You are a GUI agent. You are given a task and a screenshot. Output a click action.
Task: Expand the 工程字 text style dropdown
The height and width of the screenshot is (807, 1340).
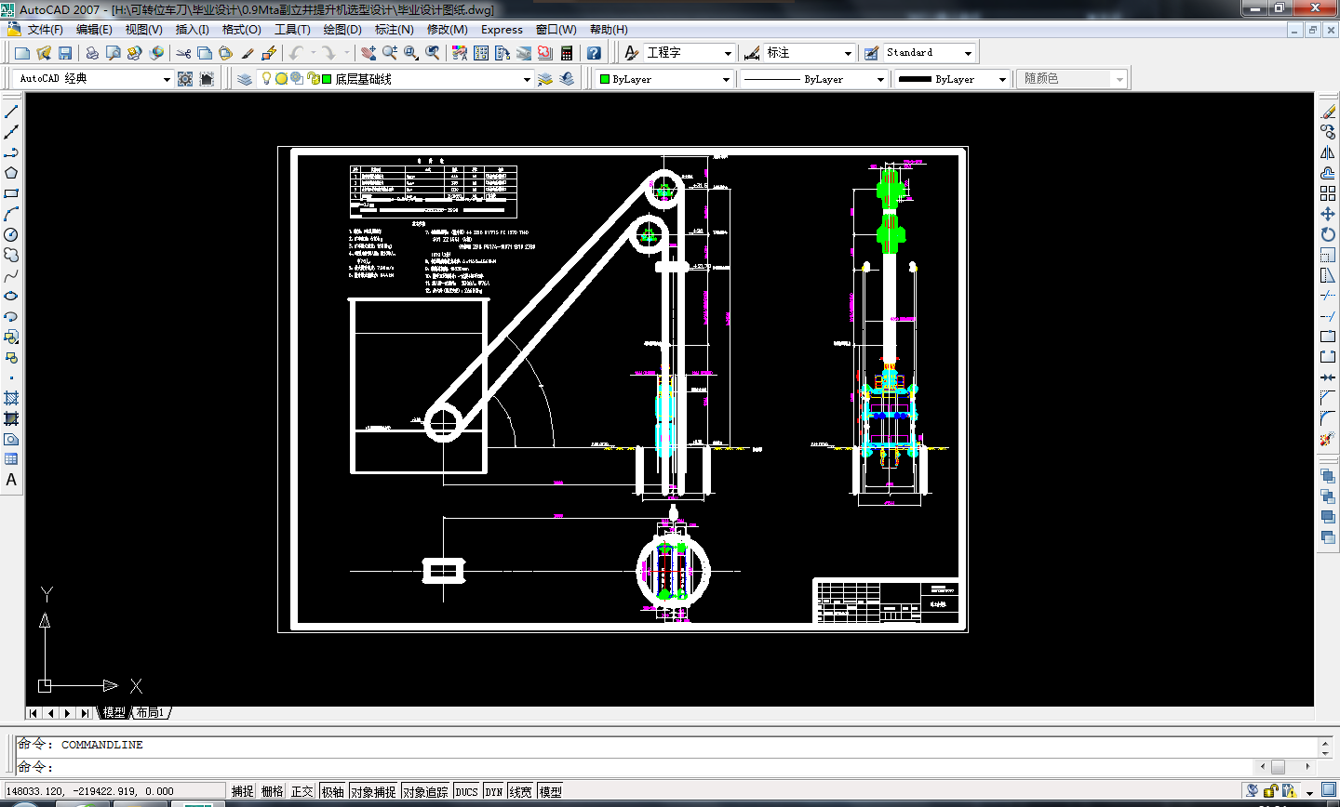pos(728,53)
